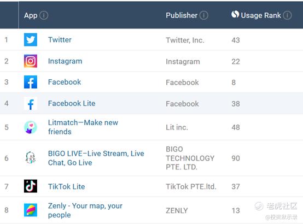The width and height of the screenshot is (303, 224).
Task: Open the TikTok Lite app link
Action: coord(67,186)
